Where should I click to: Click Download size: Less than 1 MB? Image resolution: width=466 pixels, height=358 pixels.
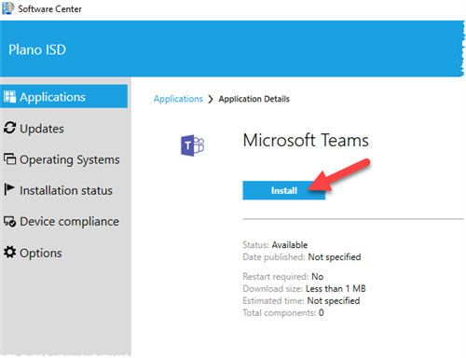[x=304, y=289]
